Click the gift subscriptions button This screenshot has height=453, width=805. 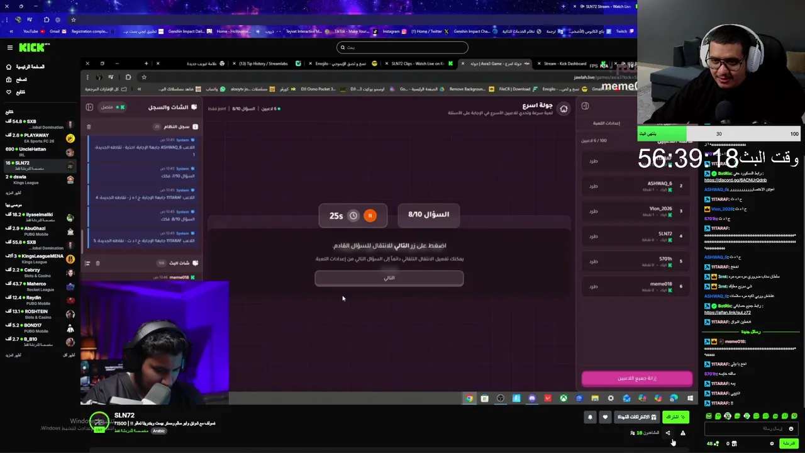click(637, 417)
